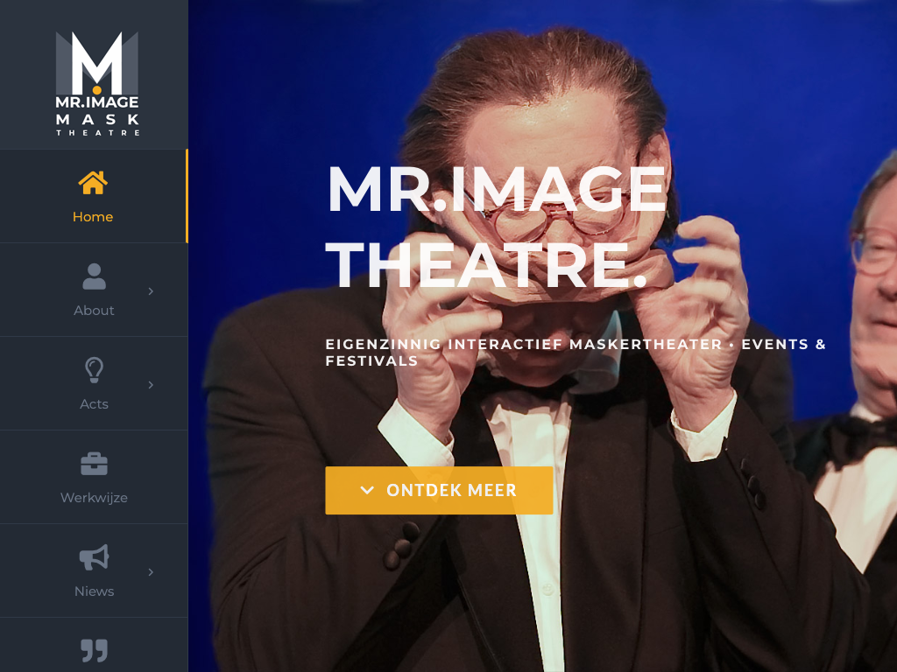Open the Nieuws menu label
Screen dimensions: 897x672
(94, 591)
